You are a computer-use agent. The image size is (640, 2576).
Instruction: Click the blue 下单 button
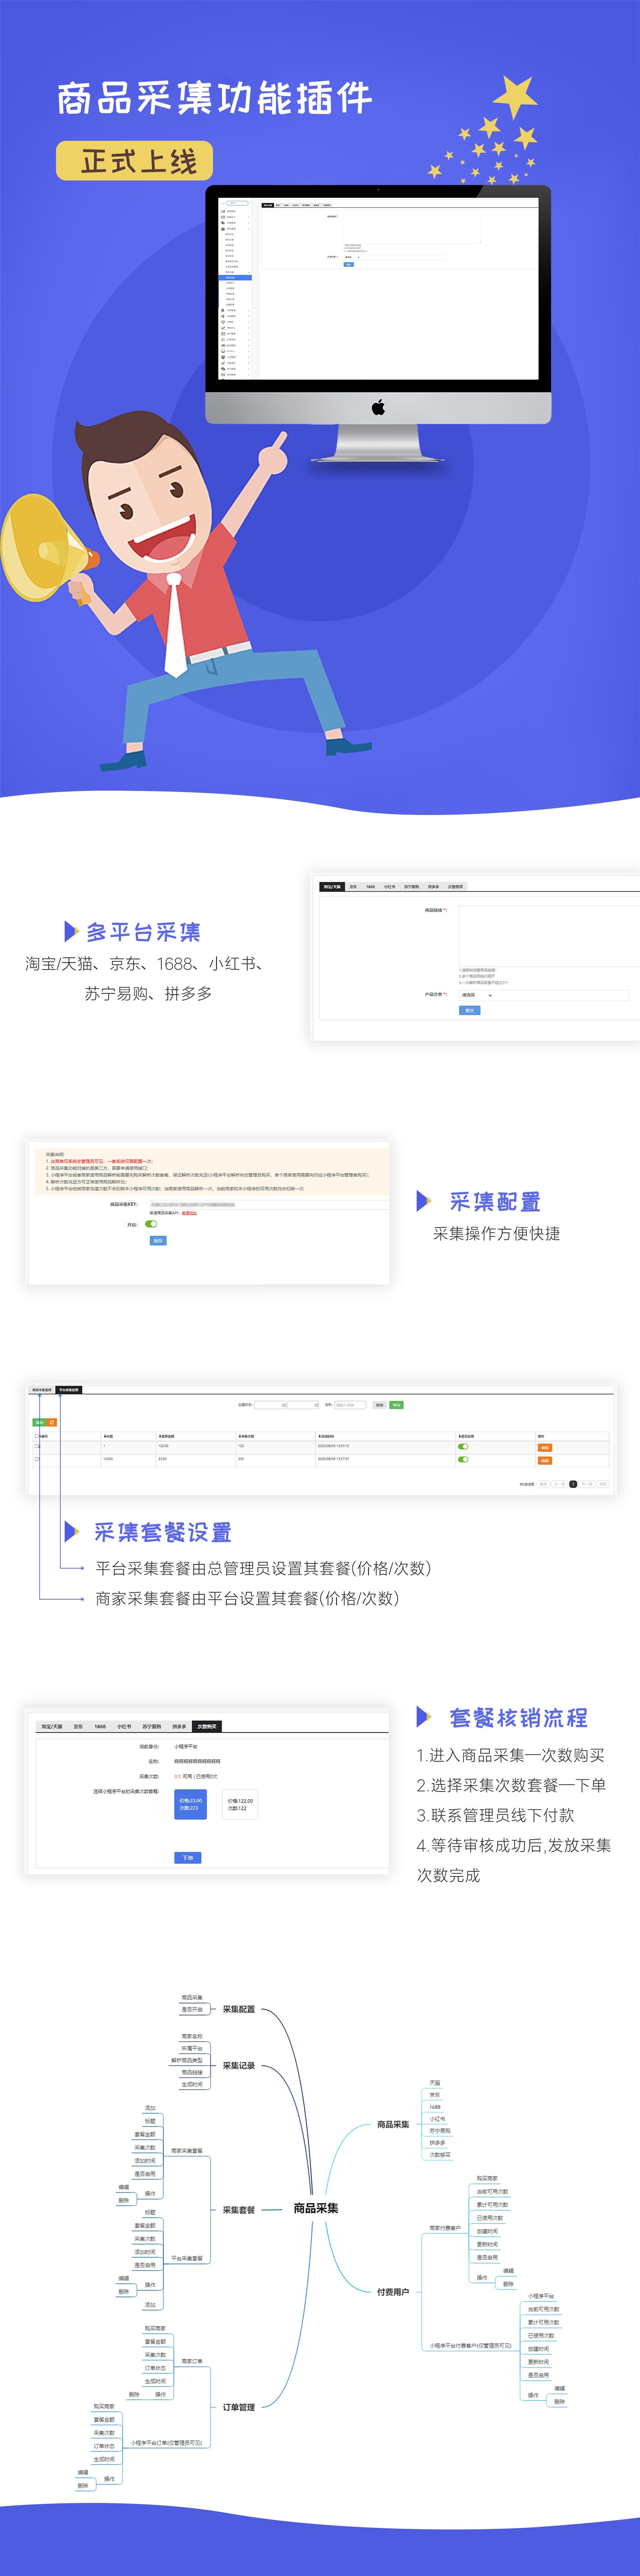[x=188, y=1858]
